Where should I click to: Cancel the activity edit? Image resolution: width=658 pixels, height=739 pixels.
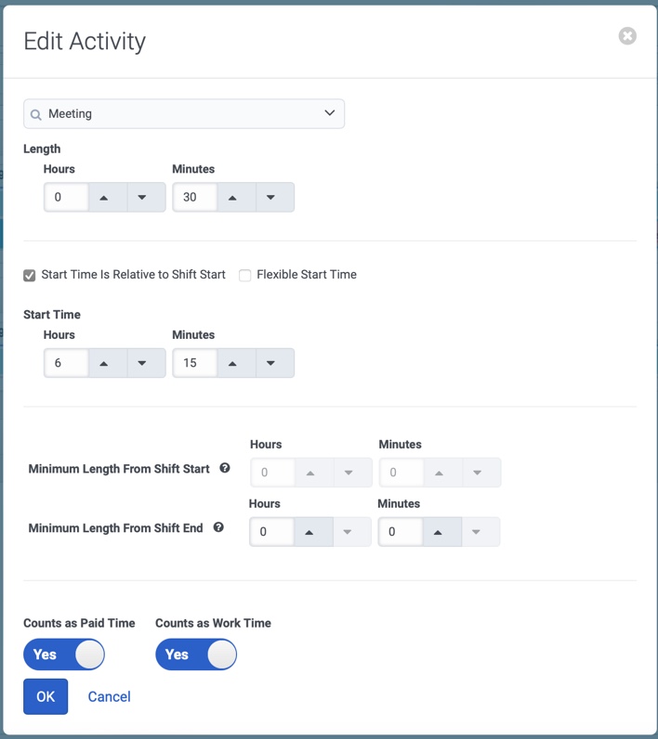point(110,696)
